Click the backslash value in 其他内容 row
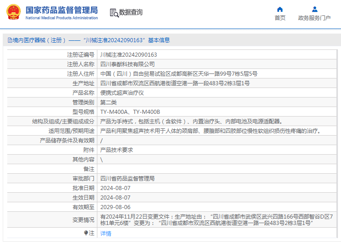Image resolution: width=341 pixels, height=244 pixels. pyautogui.click(x=101, y=160)
